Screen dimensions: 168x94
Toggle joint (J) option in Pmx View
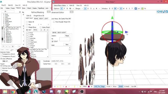pyautogui.click(x=73, y=9)
